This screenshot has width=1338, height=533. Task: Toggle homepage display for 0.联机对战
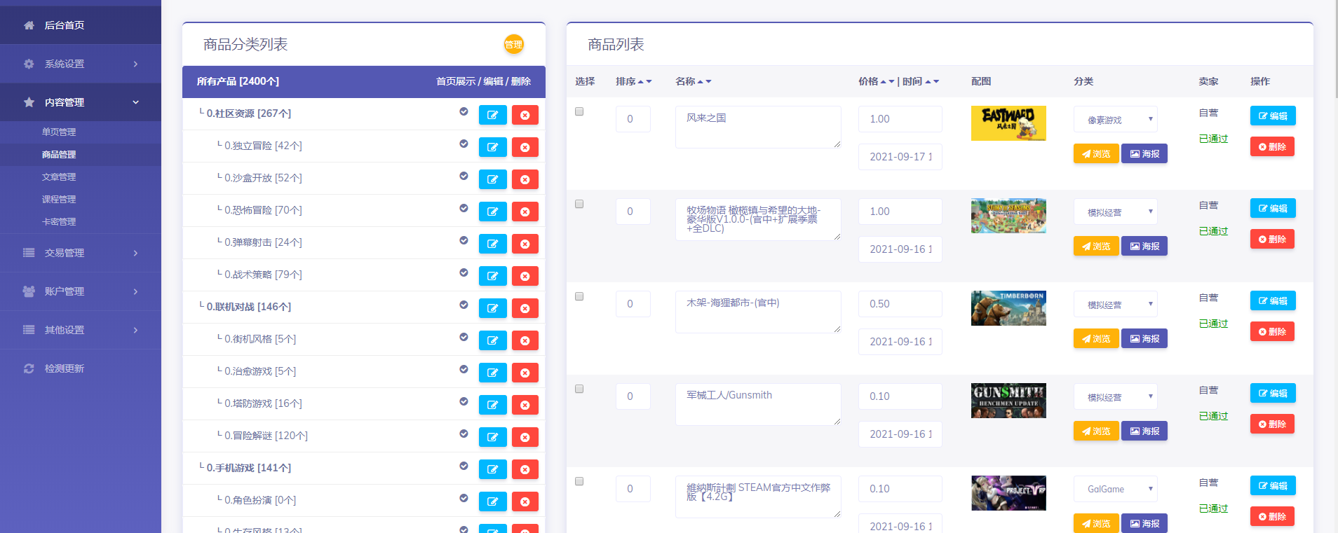click(464, 305)
